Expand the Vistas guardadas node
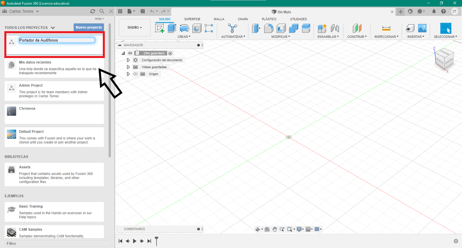 click(x=128, y=67)
